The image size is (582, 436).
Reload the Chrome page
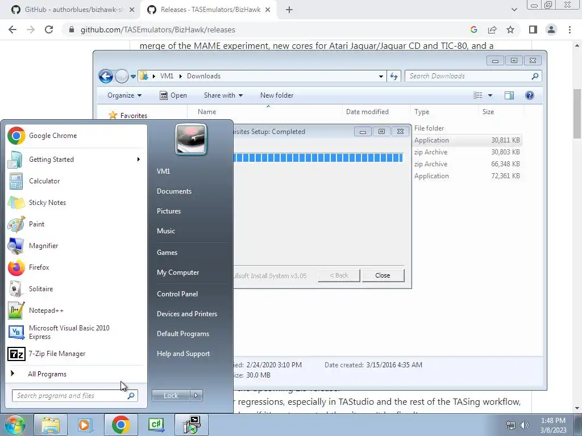(49, 30)
